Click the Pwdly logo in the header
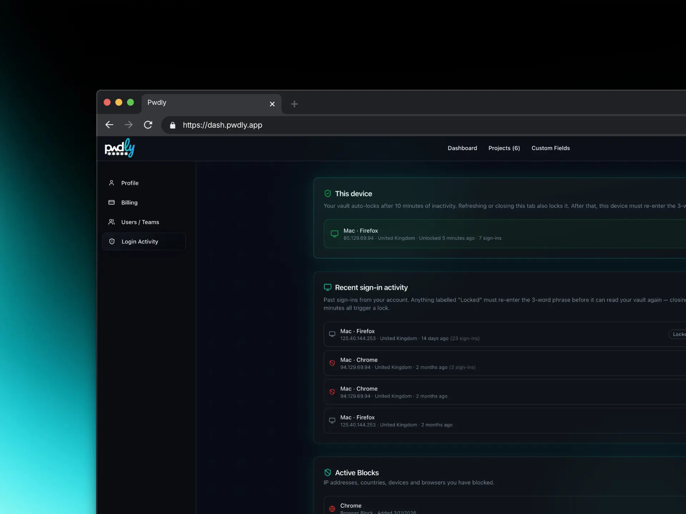The height and width of the screenshot is (514, 686). (120, 148)
